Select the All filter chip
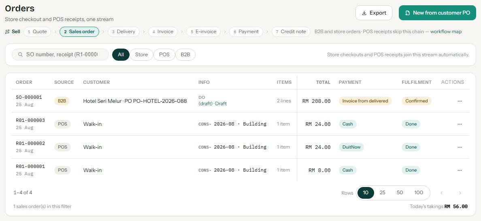The height and width of the screenshot is (221, 481). pos(121,55)
